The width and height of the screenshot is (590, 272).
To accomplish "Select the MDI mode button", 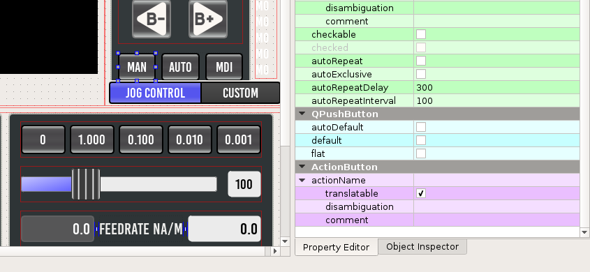I will coord(224,67).
